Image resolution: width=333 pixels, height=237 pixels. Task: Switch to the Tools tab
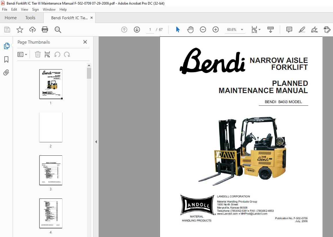[30, 18]
